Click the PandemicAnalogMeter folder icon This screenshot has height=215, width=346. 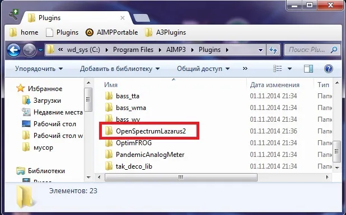[109, 155]
